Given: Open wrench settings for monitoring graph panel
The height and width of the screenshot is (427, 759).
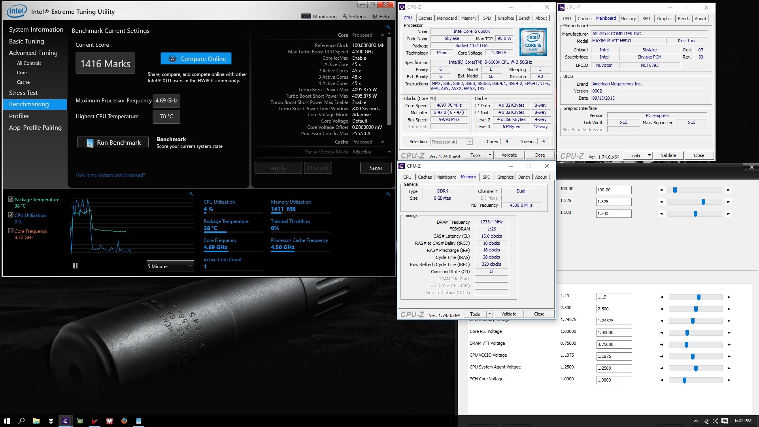Looking at the screenshot, I should point(191,194).
